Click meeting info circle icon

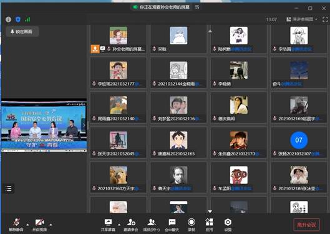point(8,19)
